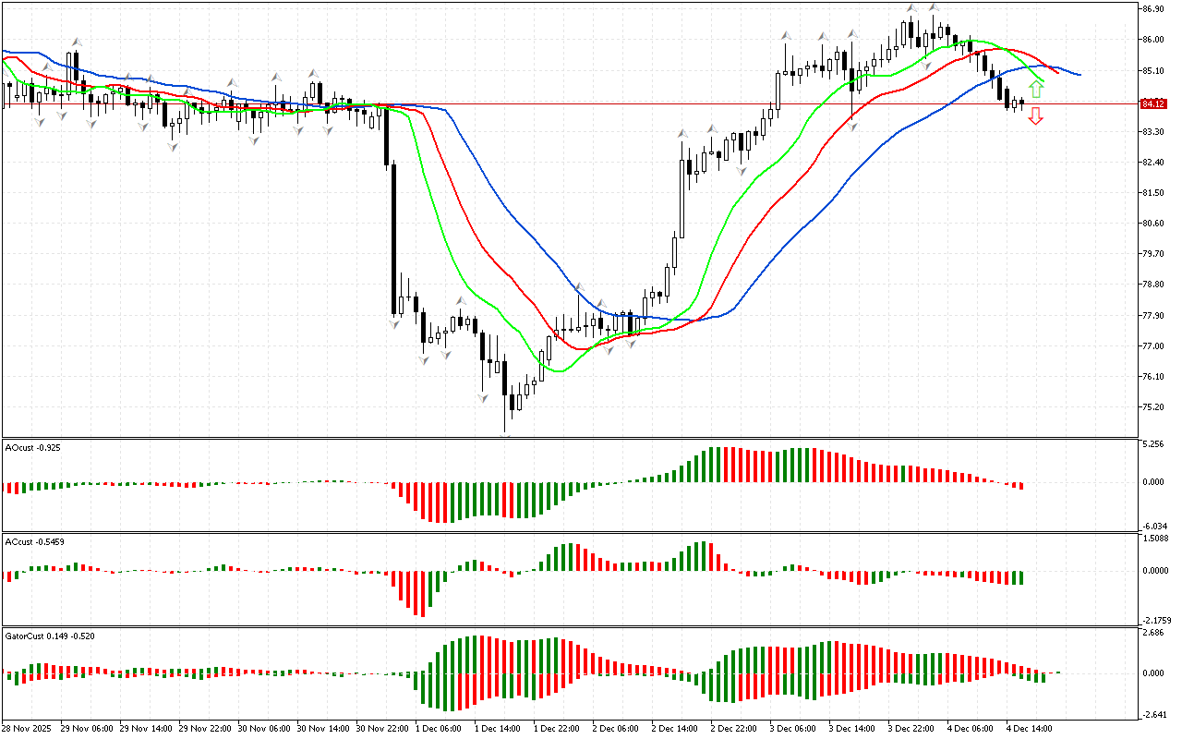The width and height of the screenshot is (1182, 739).
Task: Click the 5.256 AO scale value
Action: [x=1152, y=444]
